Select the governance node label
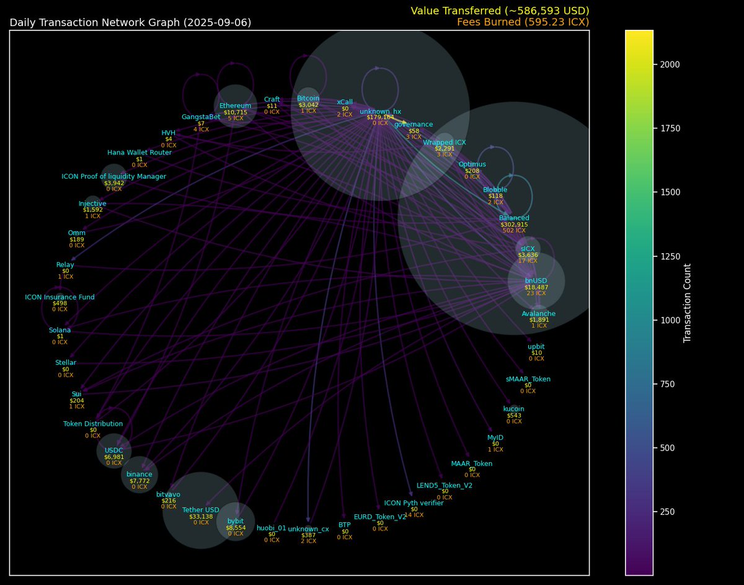This screenshot has width=744, height=585. click(x=414, y=124)
